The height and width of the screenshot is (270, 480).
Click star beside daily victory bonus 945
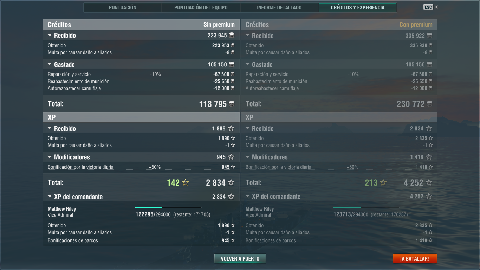click(233, 167)
